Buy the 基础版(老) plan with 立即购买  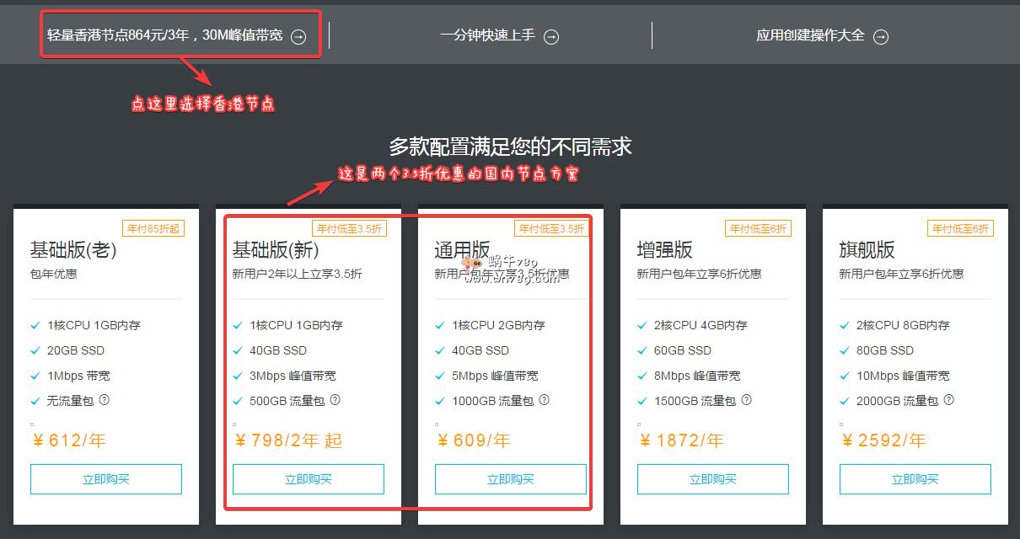tap(106, 479)
